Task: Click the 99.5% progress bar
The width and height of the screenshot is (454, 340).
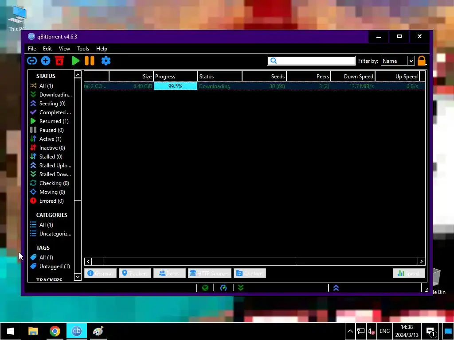Action: click(x=176, y=86)
